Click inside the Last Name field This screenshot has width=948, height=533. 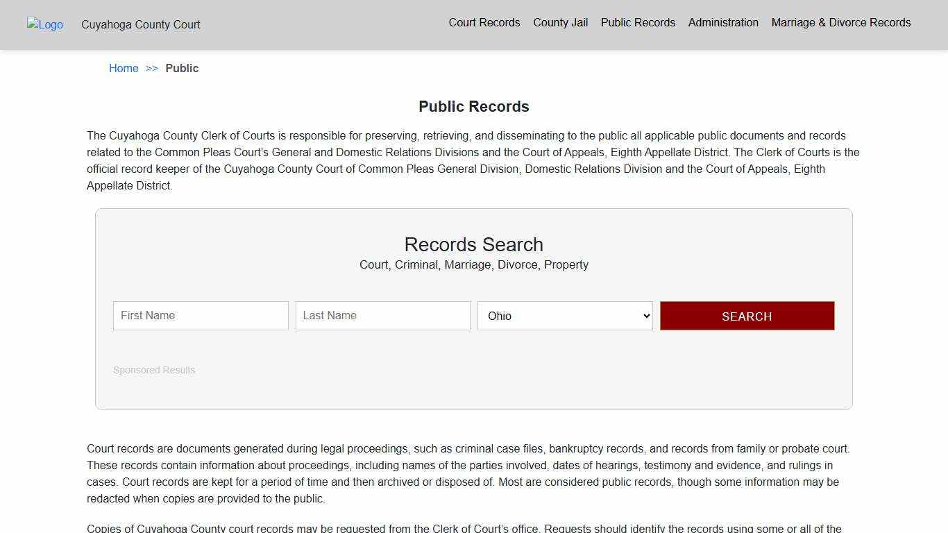tap(382, 316)
